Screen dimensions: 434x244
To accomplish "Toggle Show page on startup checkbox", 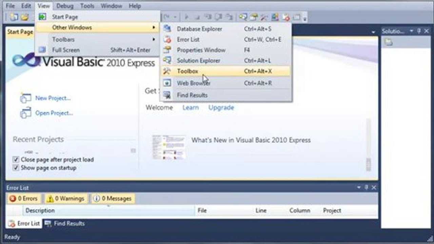I will (16, 168).
